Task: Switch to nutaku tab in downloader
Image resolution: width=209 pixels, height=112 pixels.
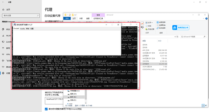Action: click(x=22, y=29)
